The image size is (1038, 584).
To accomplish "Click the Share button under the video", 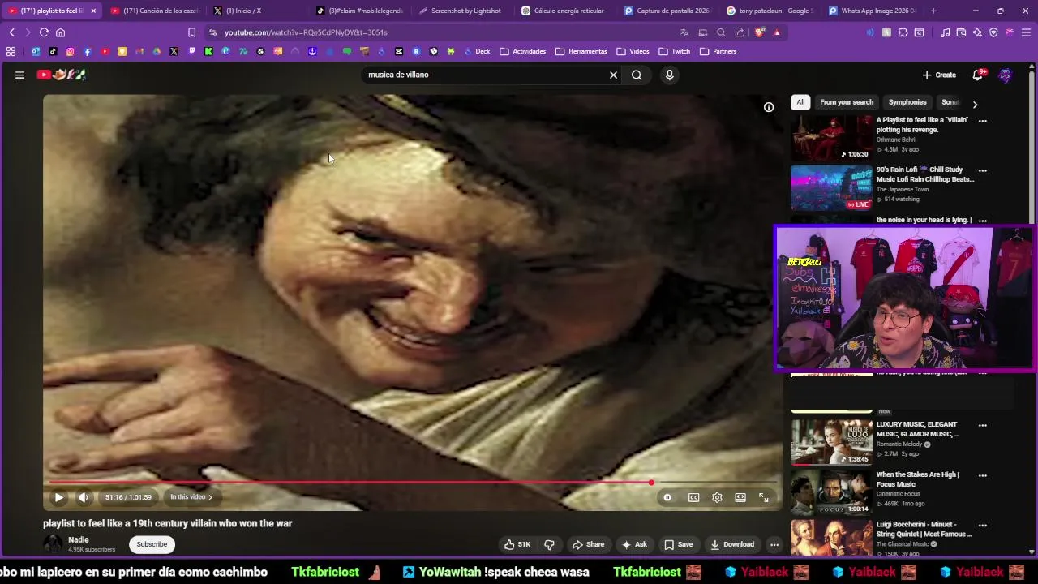I will [x=588, y=544].
